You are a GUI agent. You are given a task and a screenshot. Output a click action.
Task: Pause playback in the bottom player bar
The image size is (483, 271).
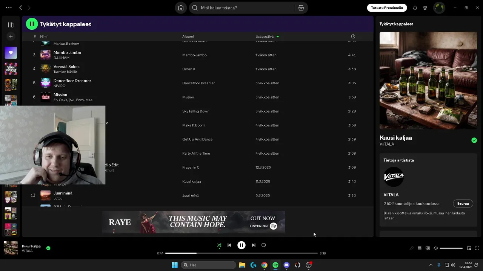point(241,245)
